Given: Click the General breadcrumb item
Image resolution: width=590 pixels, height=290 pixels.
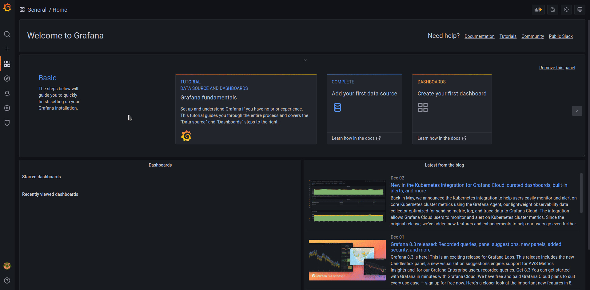Looking at the screenshot, I should pyautogui.click(x=37, y=10).
